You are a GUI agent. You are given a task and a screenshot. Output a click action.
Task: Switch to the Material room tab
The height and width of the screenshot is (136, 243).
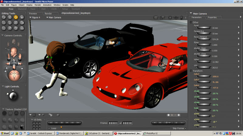[x=22, y=9]
